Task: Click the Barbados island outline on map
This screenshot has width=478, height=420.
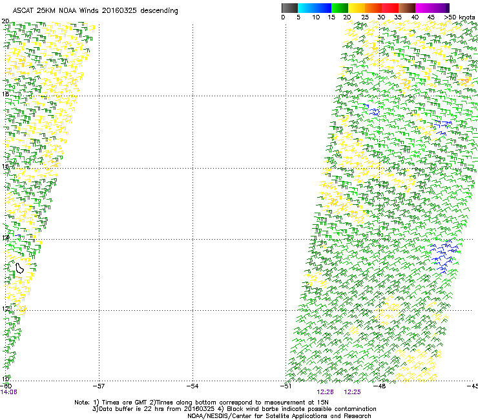Action: click(x=20, y=268)
